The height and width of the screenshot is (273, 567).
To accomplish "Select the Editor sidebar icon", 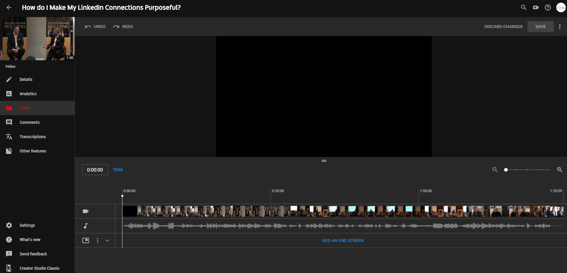I will (x=9, y=108).
